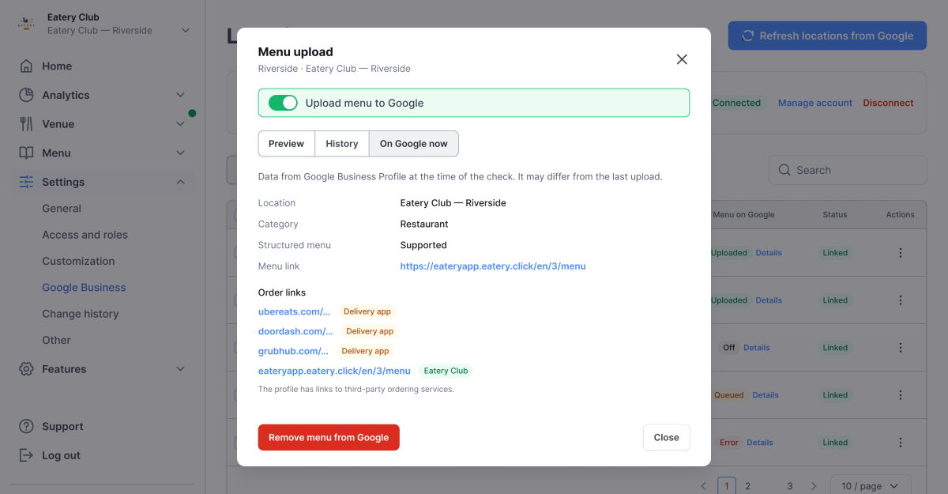Screen dimensions: 948x494
Task: Open Details for the Queued row
Action: (x=766, y=395)
